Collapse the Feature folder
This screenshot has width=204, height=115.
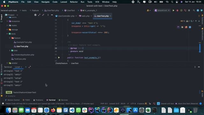10,38
